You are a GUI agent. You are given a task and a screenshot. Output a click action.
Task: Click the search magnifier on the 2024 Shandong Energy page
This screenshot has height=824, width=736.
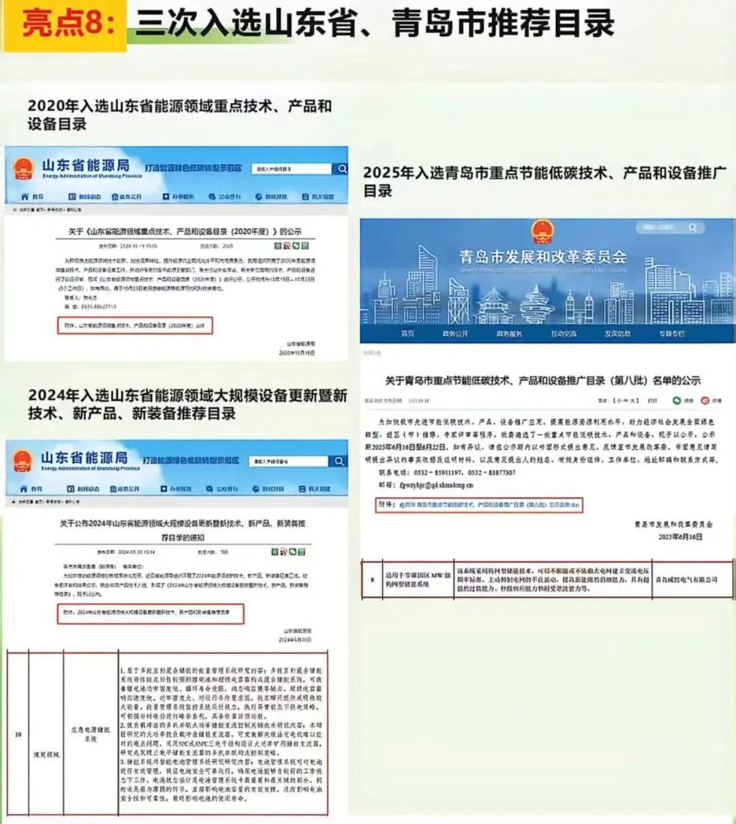339,461
